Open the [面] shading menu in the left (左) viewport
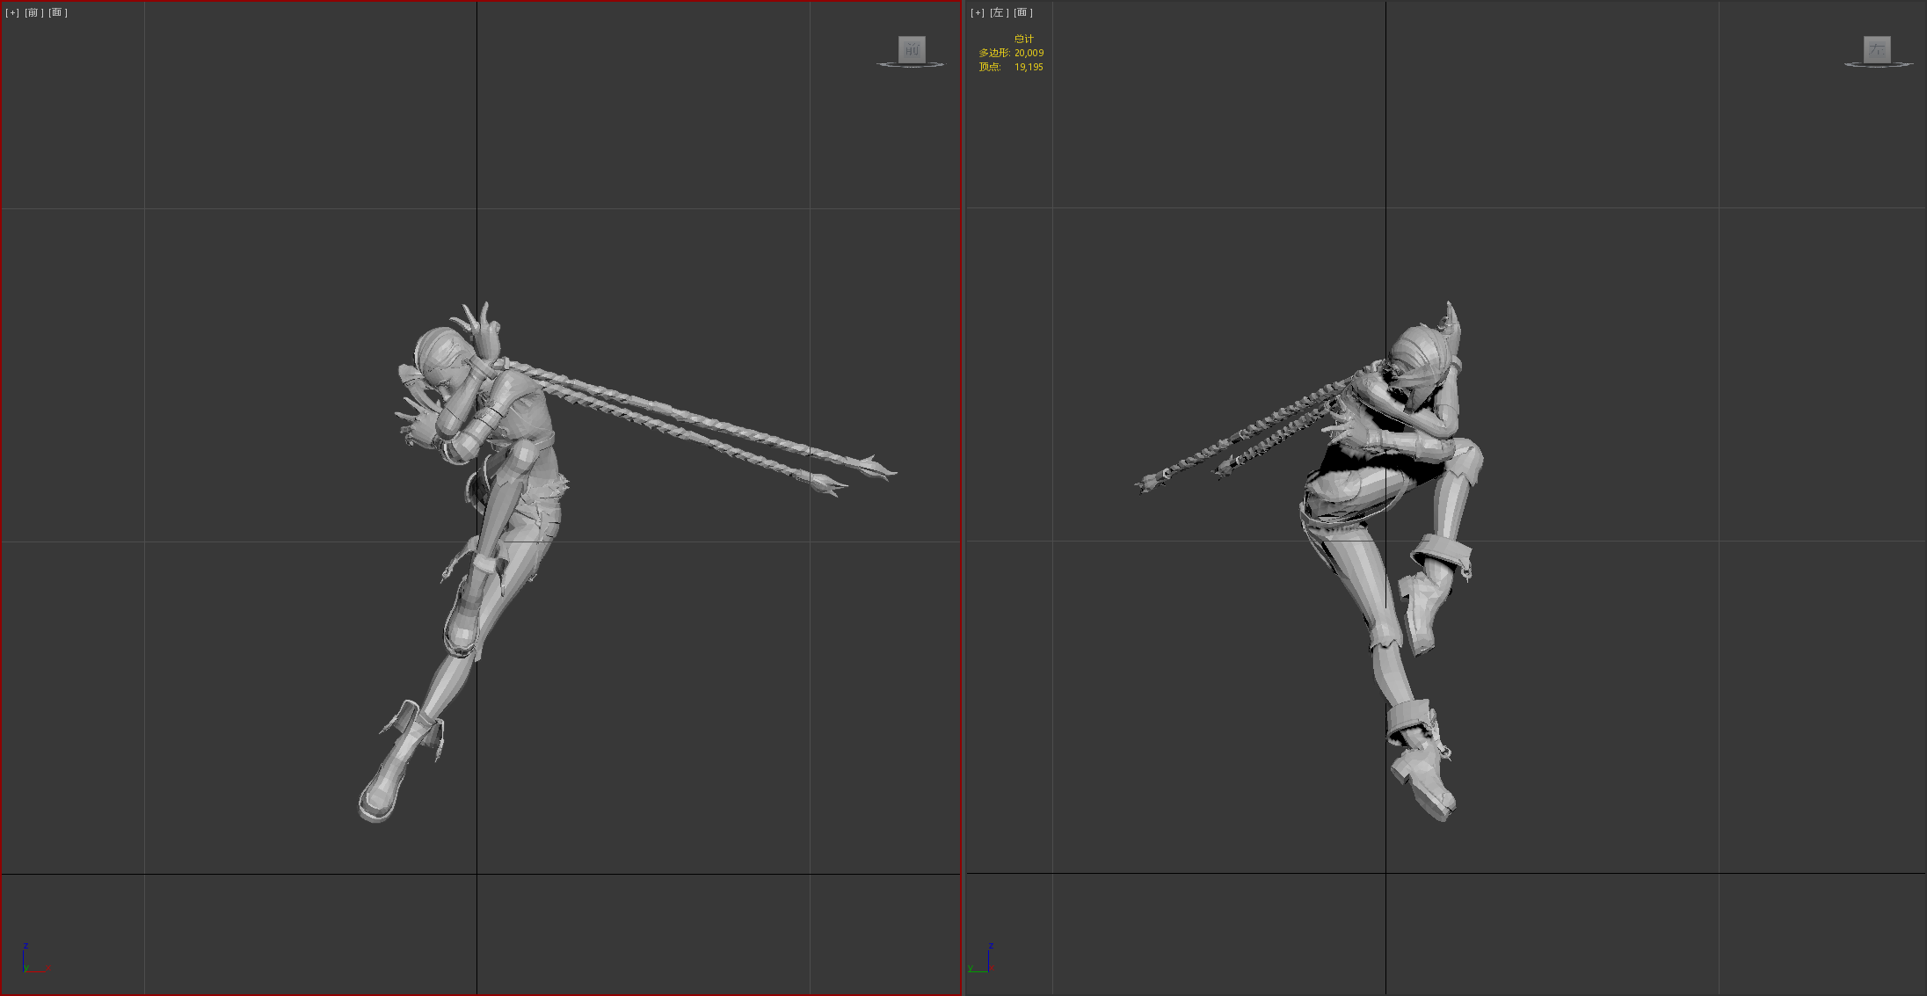Viewport: 1927px width, 996px height. [1023, 13]
